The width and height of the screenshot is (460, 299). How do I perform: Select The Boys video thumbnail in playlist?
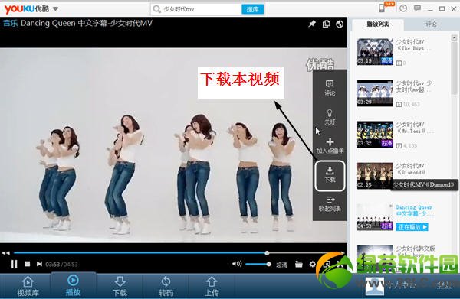[375, 51]
